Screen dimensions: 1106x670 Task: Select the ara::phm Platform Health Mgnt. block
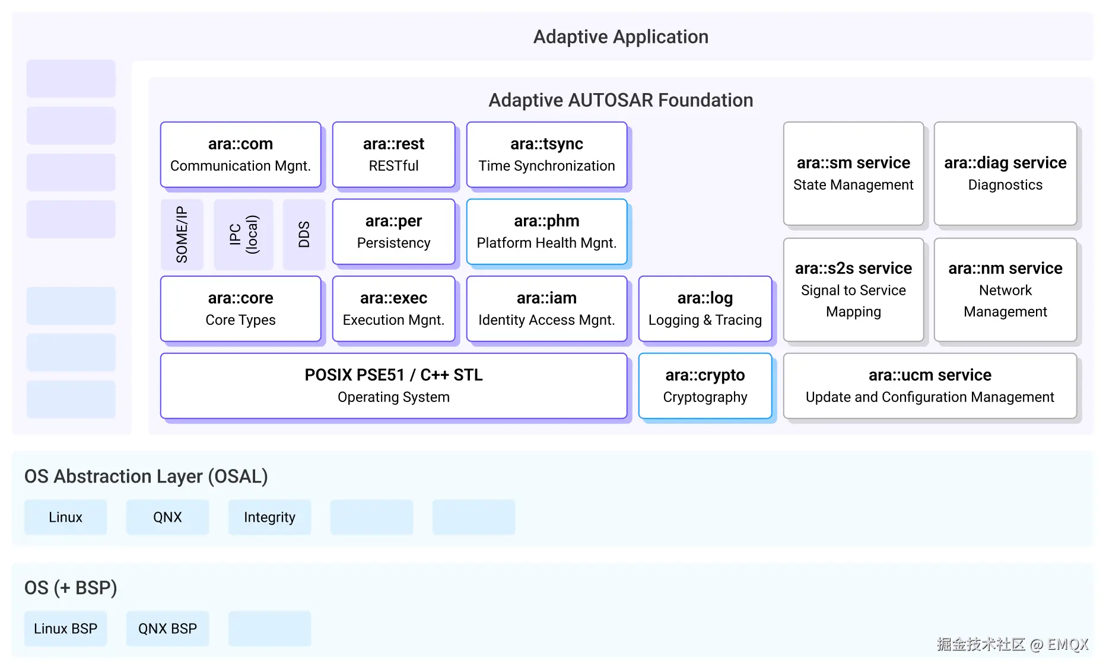(546, 232)
